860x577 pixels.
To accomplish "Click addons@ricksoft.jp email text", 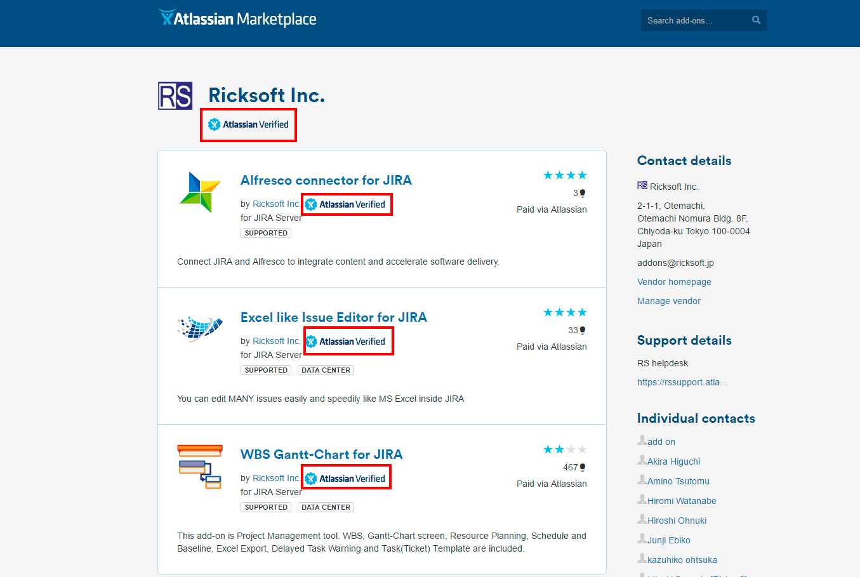I will 675,263.
